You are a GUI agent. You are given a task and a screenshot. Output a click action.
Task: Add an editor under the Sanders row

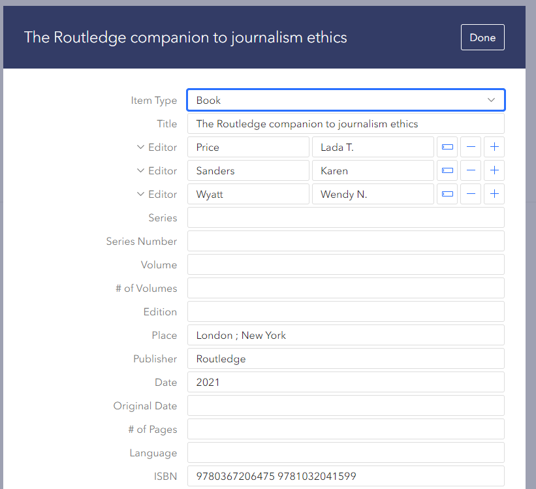494,170
